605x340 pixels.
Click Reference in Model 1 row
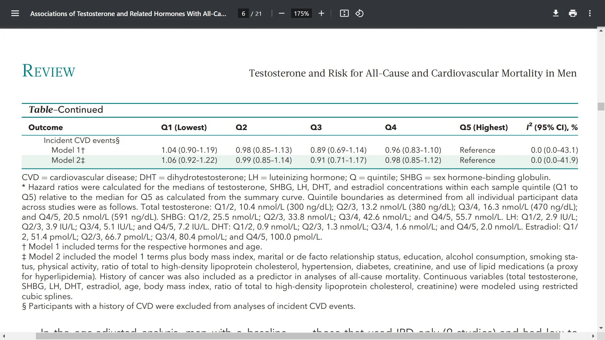point(477,150)
